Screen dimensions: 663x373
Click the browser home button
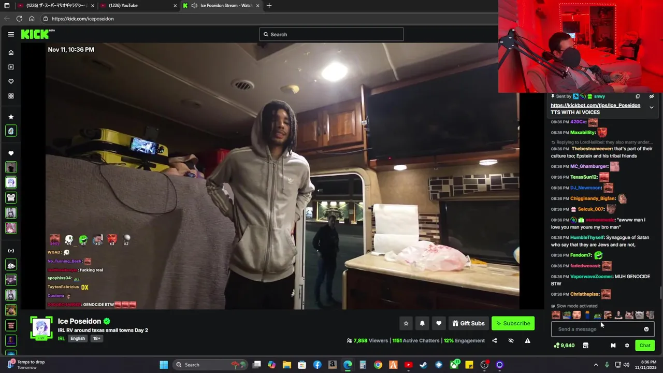(32, 19)
